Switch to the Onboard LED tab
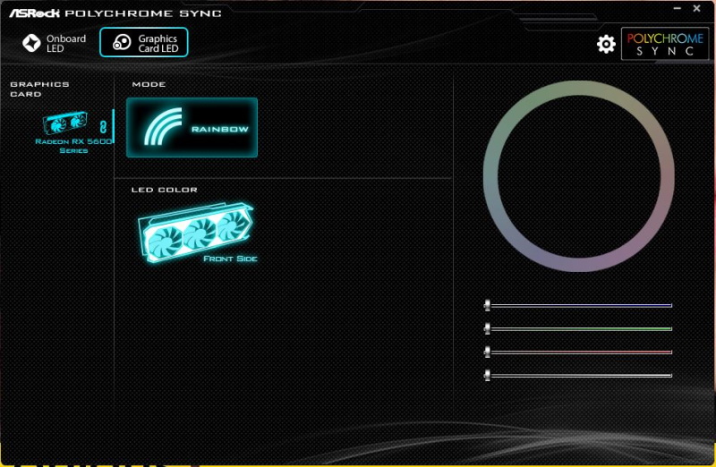 55,43
